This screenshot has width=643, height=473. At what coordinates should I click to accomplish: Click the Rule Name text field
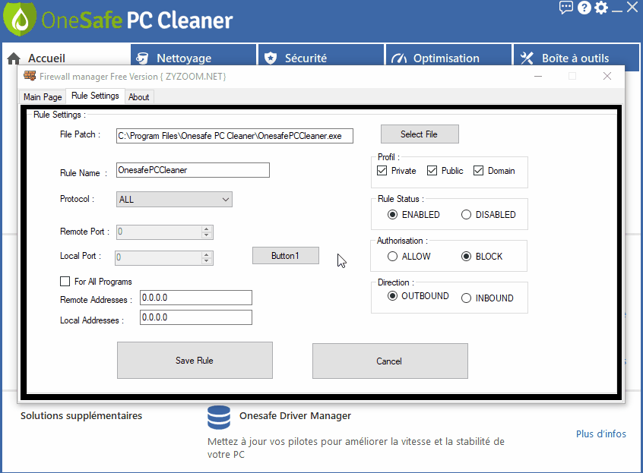[x=193, y=170]
